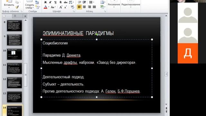Viewport: 206px width, 116px height.
Task: Click the Change Case Aa icon
Action: 52,7
